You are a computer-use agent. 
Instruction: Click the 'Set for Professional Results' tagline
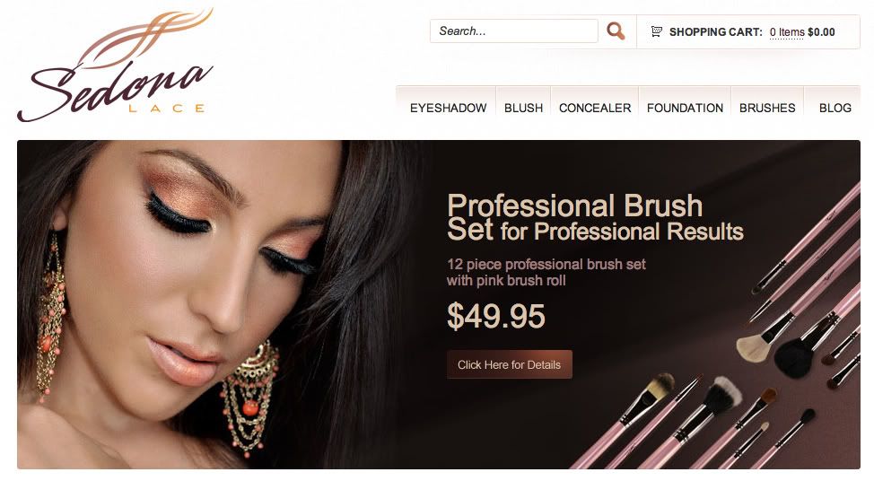[595, 231]
